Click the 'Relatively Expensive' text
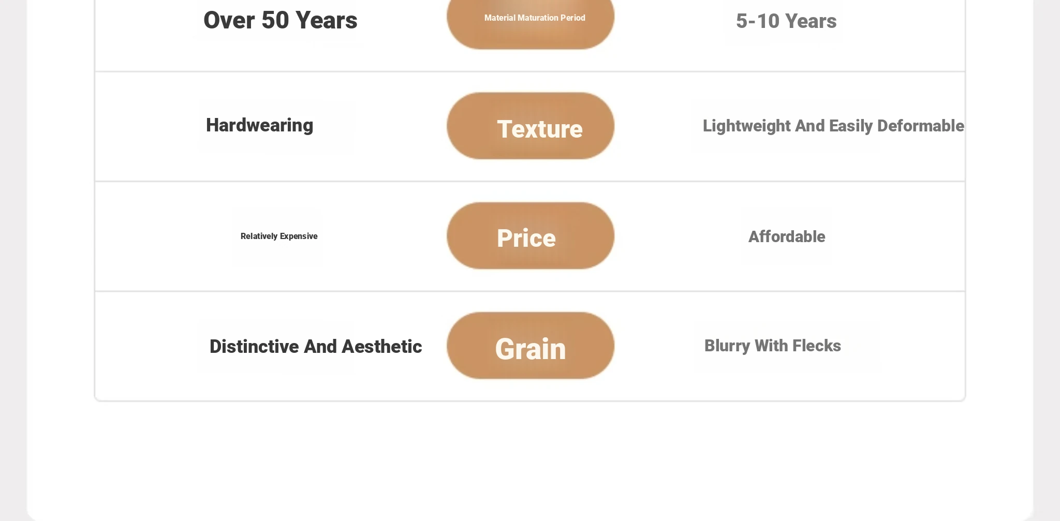1060x521 pixels. click(279, 236)
